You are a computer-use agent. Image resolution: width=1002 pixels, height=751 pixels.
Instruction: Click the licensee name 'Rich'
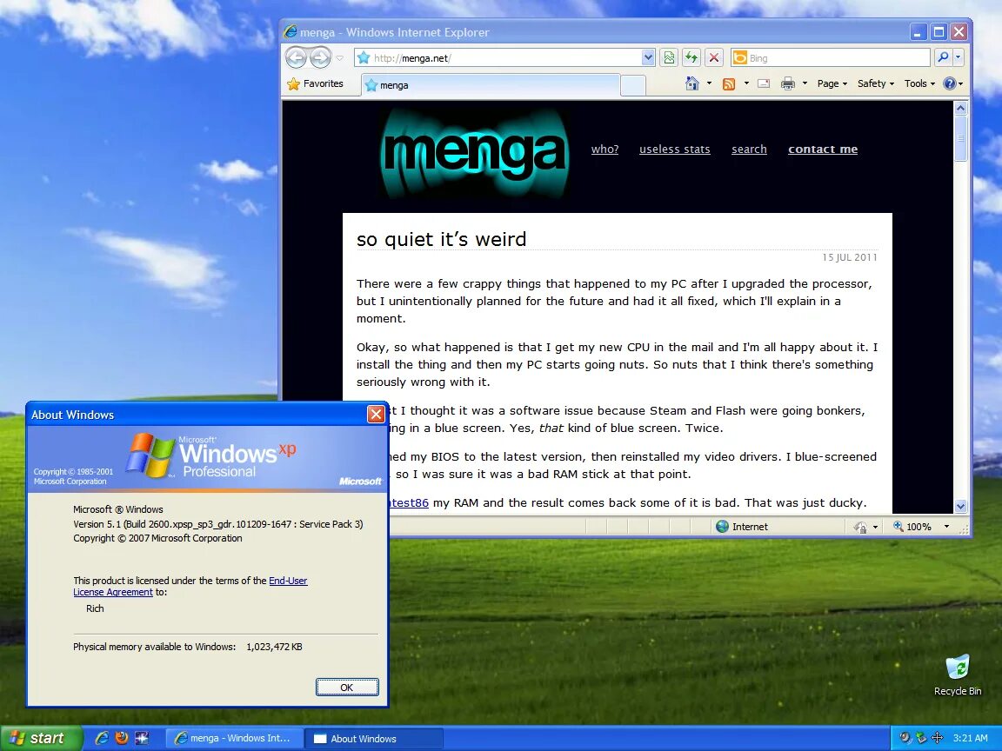click(95, 608)
